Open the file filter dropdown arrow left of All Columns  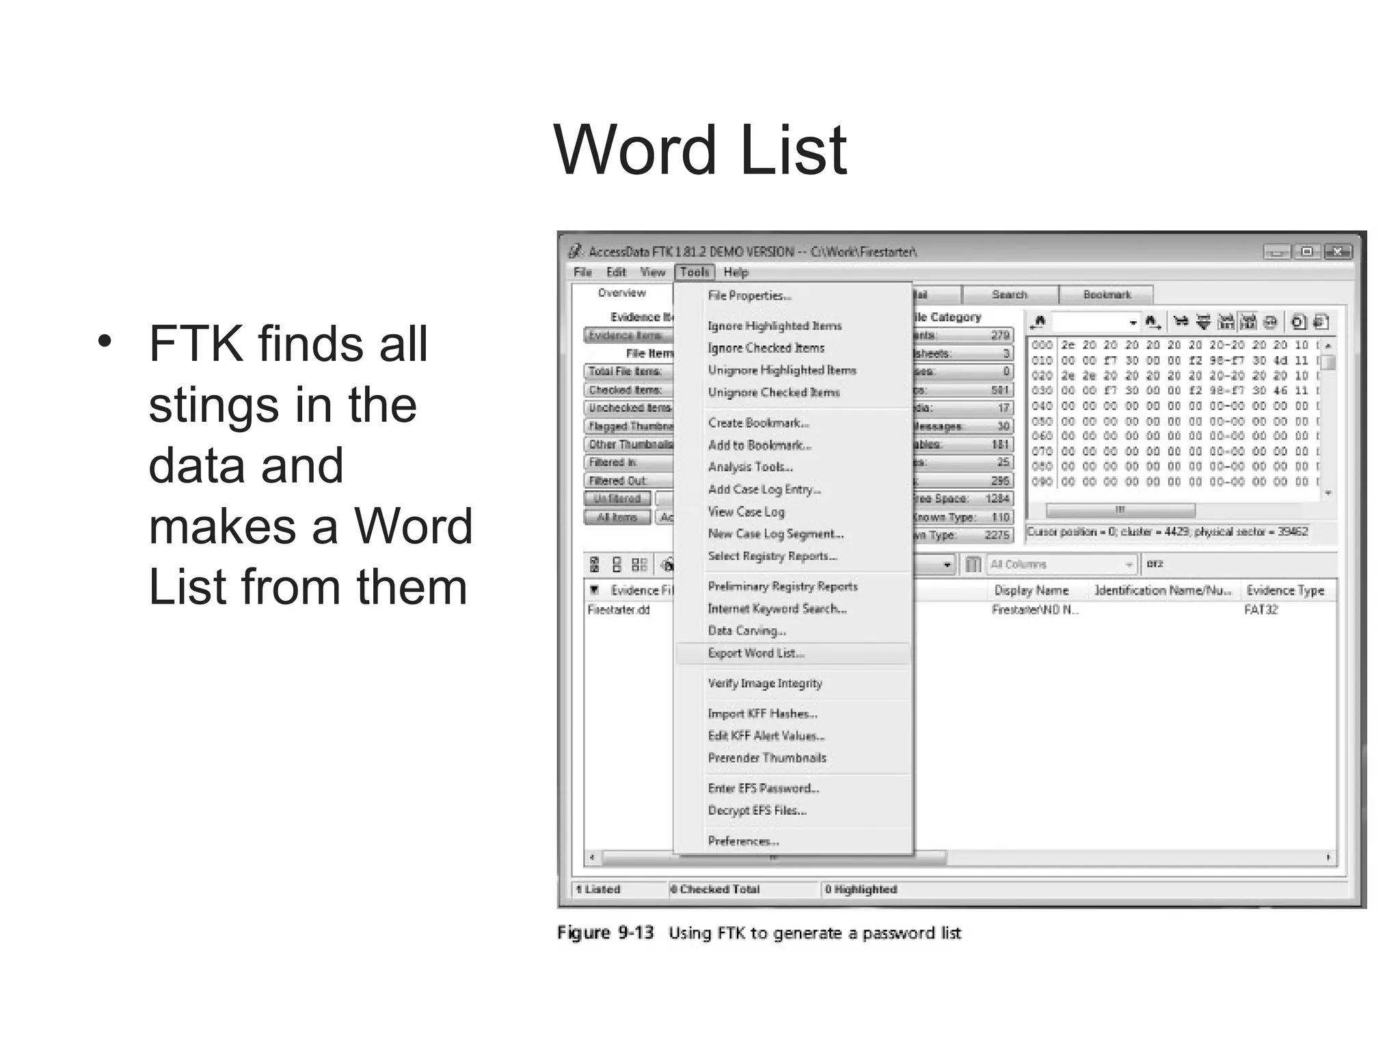[x=947, y=565]
